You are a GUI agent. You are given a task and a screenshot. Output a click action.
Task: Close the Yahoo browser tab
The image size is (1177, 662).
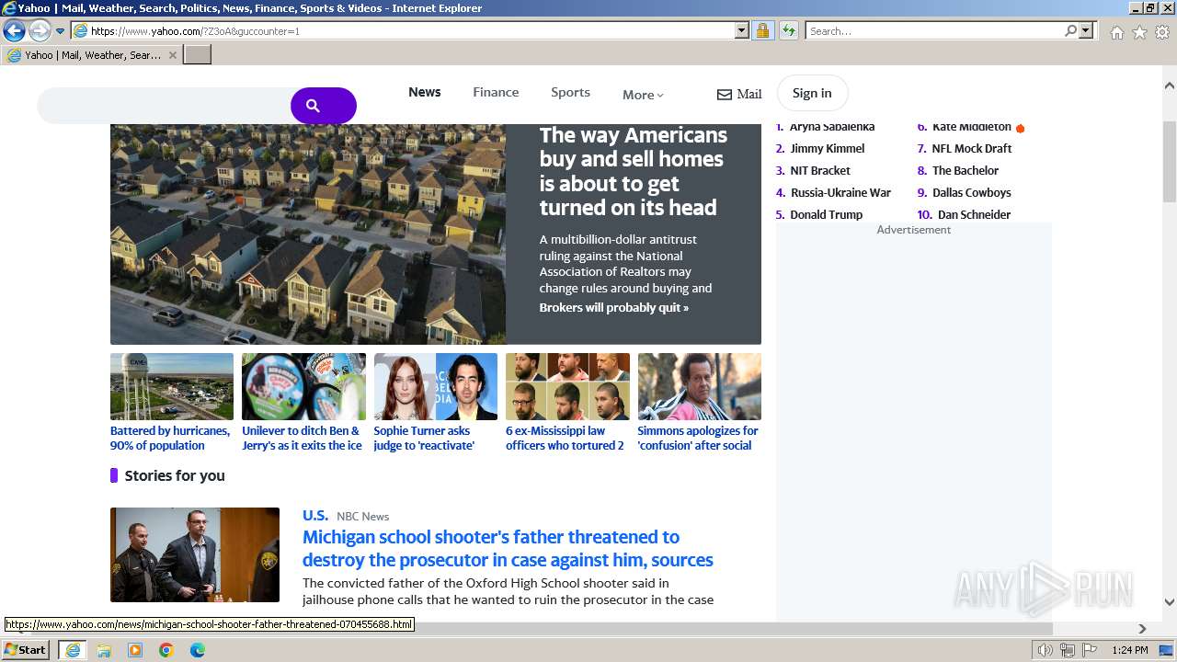(172, 55)
